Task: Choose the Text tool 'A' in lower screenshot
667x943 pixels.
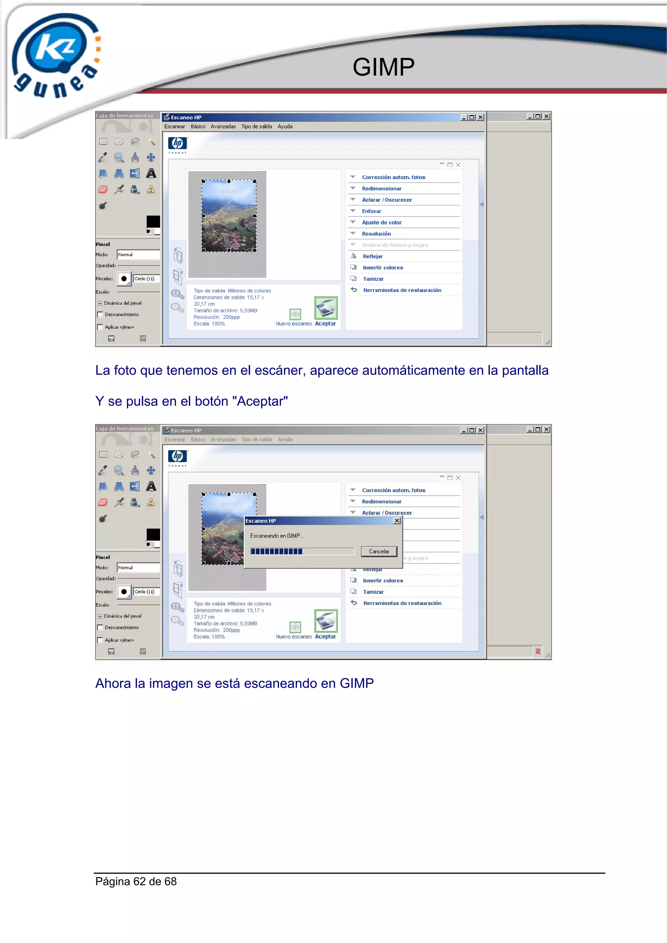Action: point(151,486)
